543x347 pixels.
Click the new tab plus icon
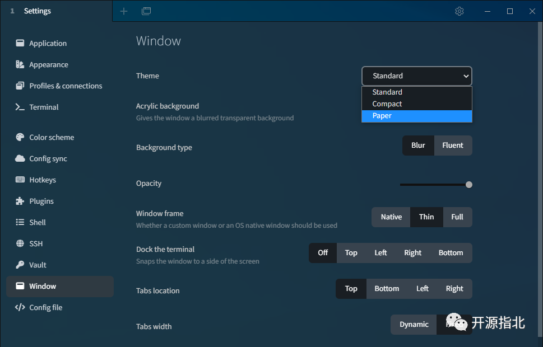pos(124,11)
